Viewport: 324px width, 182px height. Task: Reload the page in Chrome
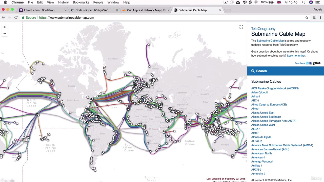click(x=16, y=17)
